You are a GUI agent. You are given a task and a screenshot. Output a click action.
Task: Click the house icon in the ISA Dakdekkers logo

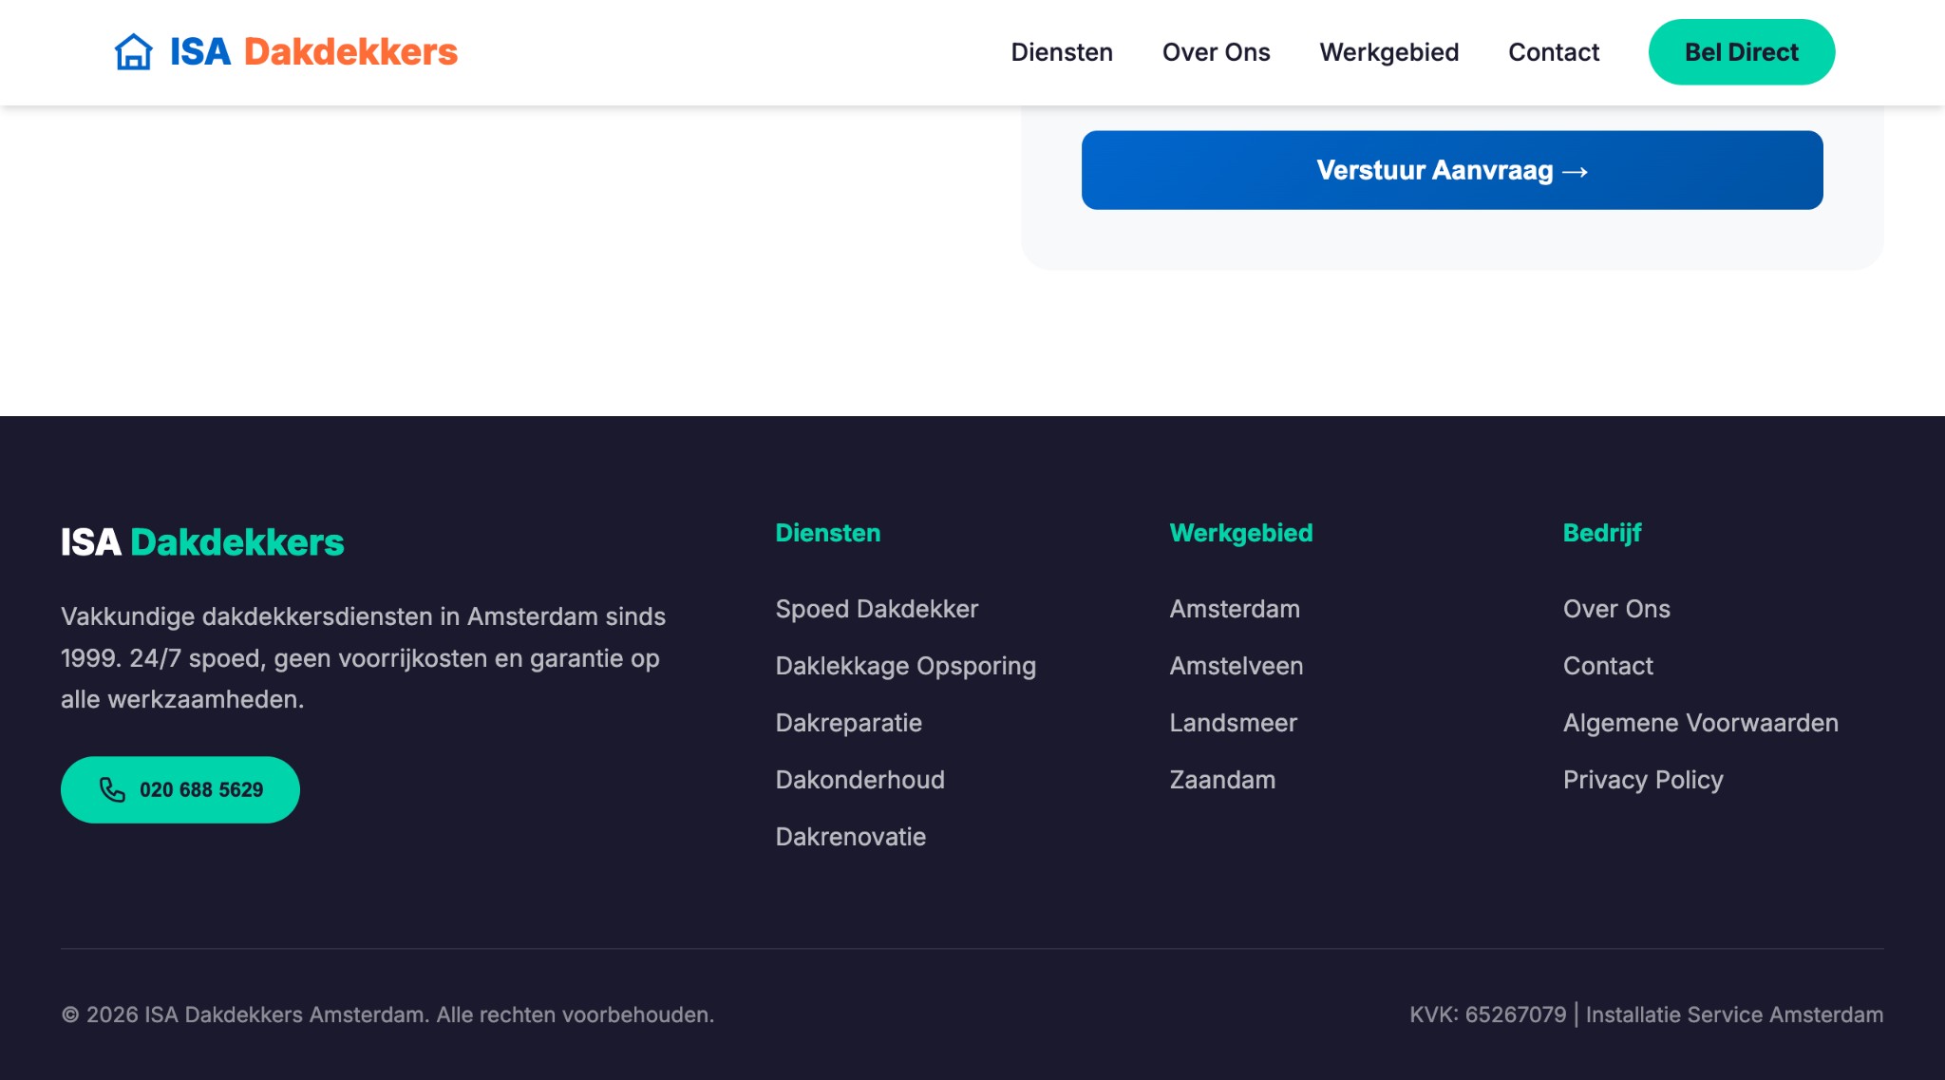point(133,52)
